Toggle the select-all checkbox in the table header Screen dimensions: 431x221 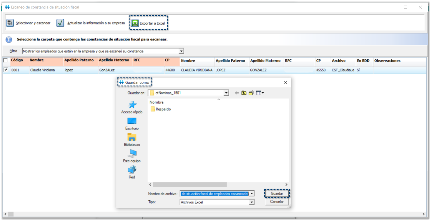pyautogui.click(x=6, y=60)
